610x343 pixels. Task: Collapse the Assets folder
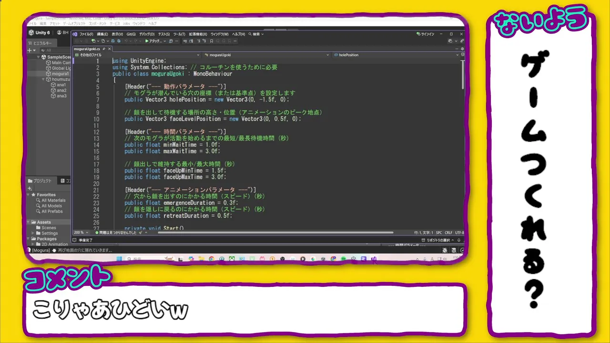click(29, 222)
